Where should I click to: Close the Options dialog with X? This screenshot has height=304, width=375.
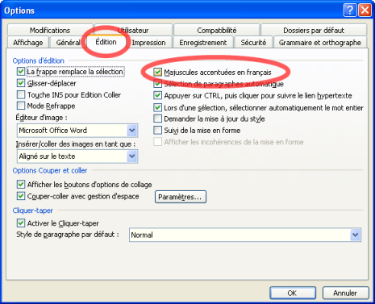click(x=365, y=10)
